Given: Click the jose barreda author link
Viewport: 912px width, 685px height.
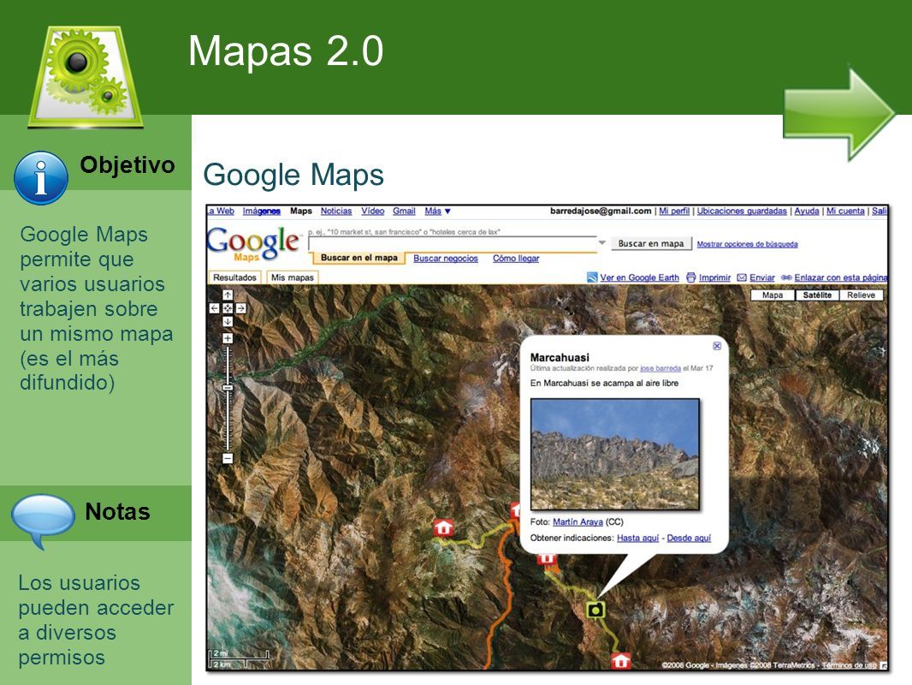Looking at the screenshot, I should [660, 368].
